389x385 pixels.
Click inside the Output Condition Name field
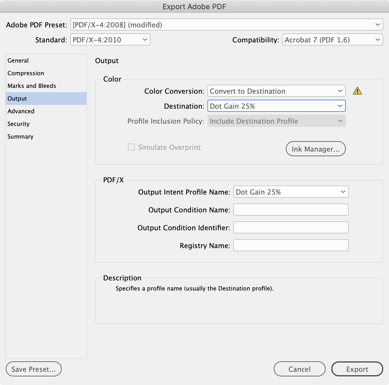coord(290,210)
